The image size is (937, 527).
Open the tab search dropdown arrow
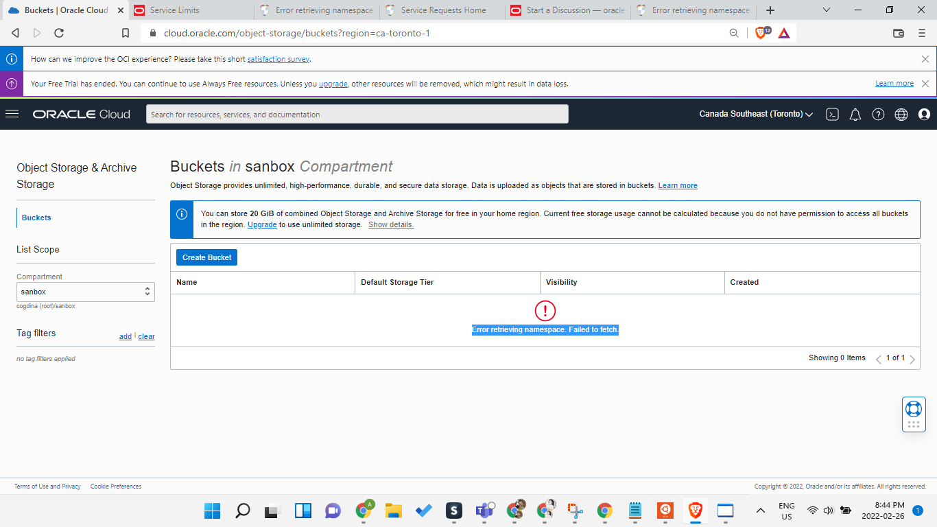pos(826,10)
